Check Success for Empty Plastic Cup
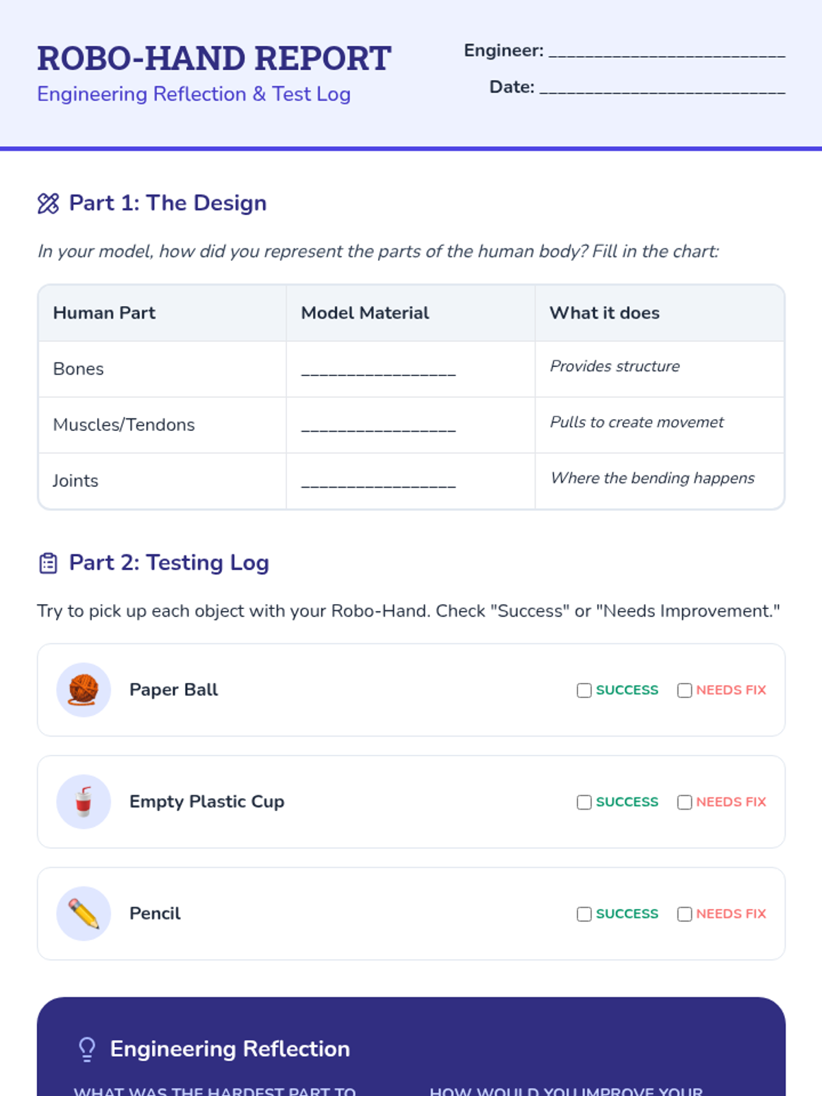Screen dimensions: 822x1096 coord(584,802)
